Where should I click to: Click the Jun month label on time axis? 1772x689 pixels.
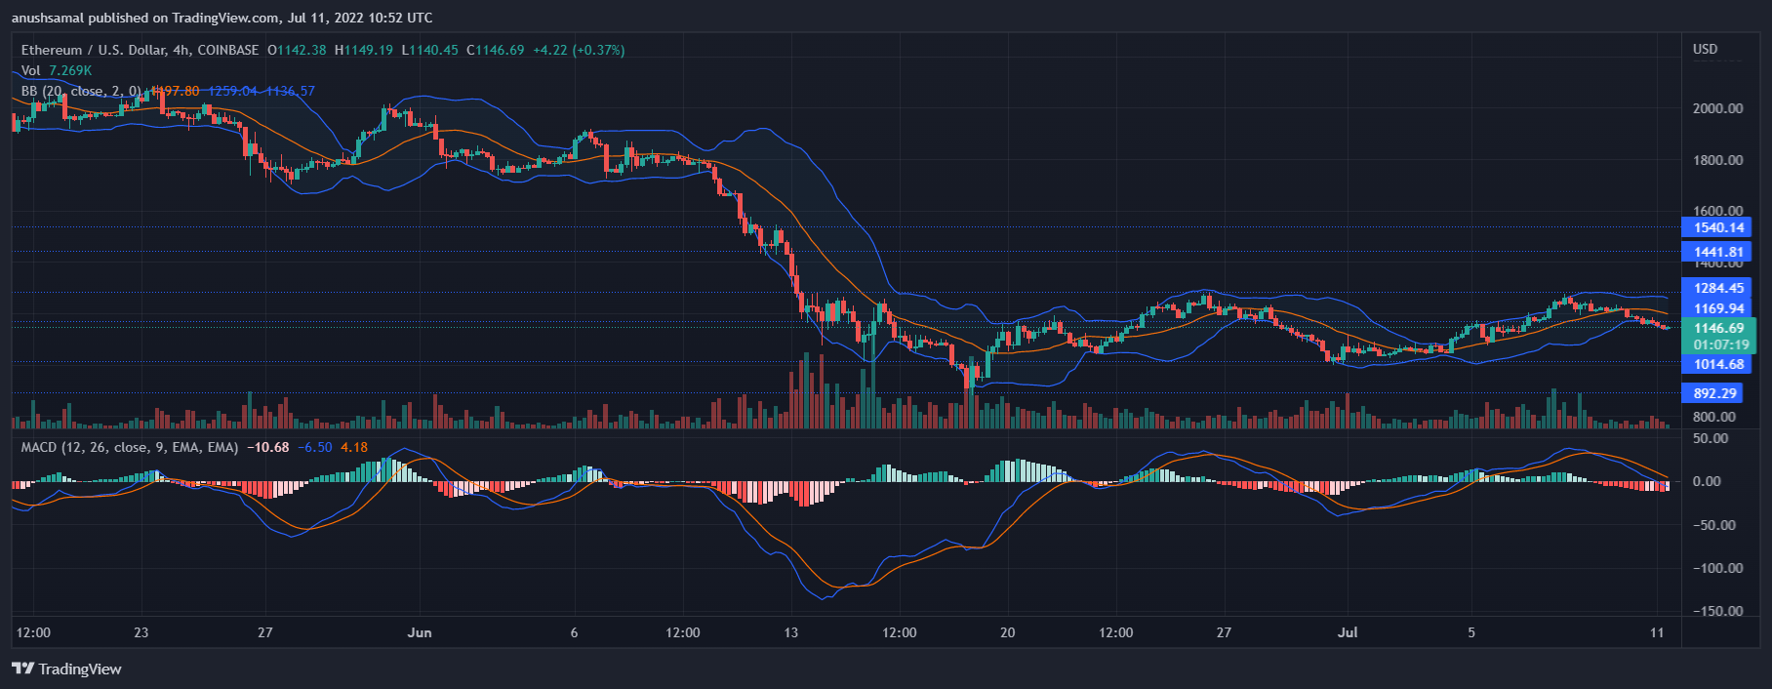pos(420,632)
